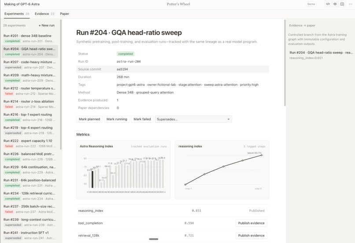Select Run #219 top-4 expert routing
The height and width of the screenshot is (243, 355).
(30, 130)
